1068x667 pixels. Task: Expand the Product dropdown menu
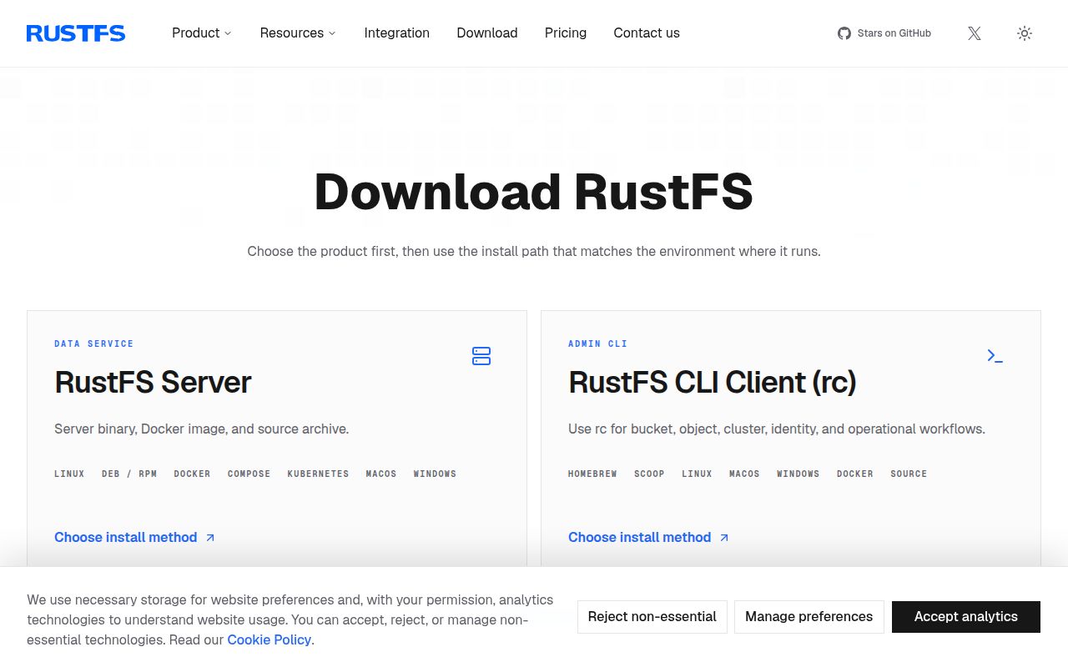pyautogui.click(x=202, y=33)
